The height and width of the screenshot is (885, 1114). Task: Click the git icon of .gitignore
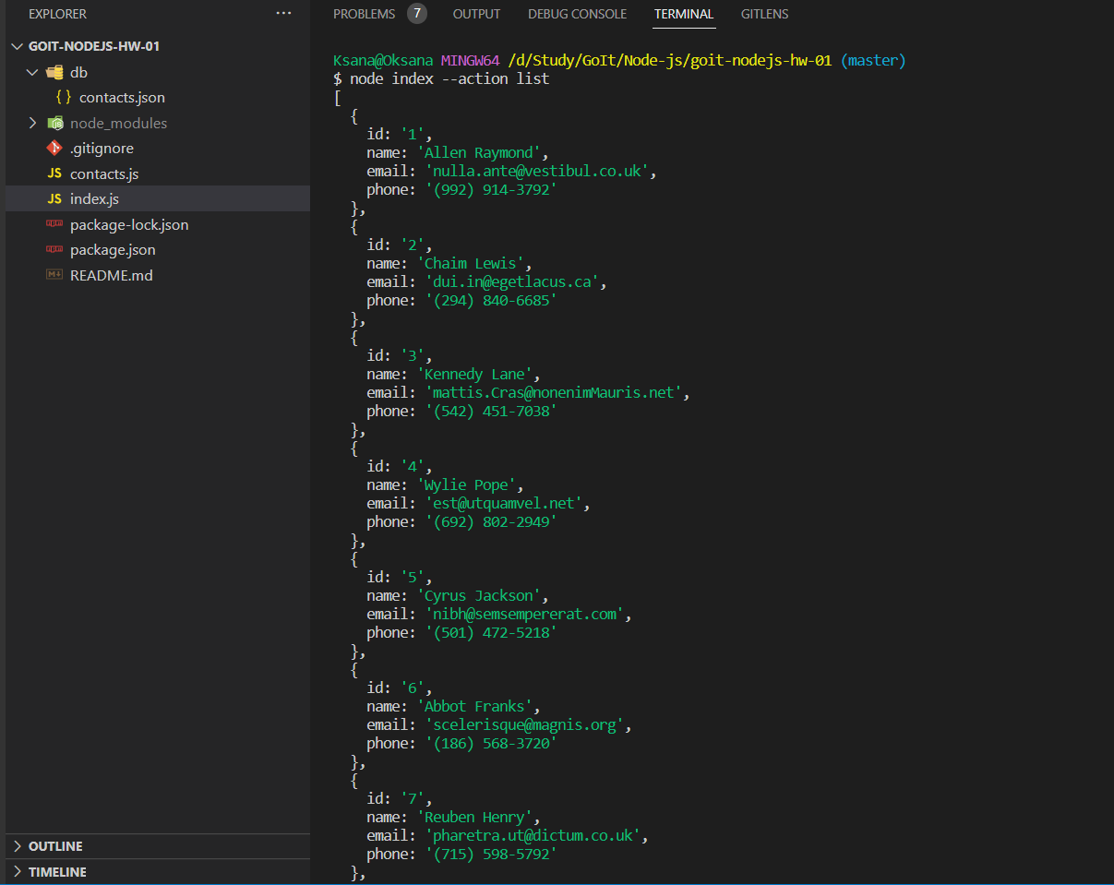point(54,148)
